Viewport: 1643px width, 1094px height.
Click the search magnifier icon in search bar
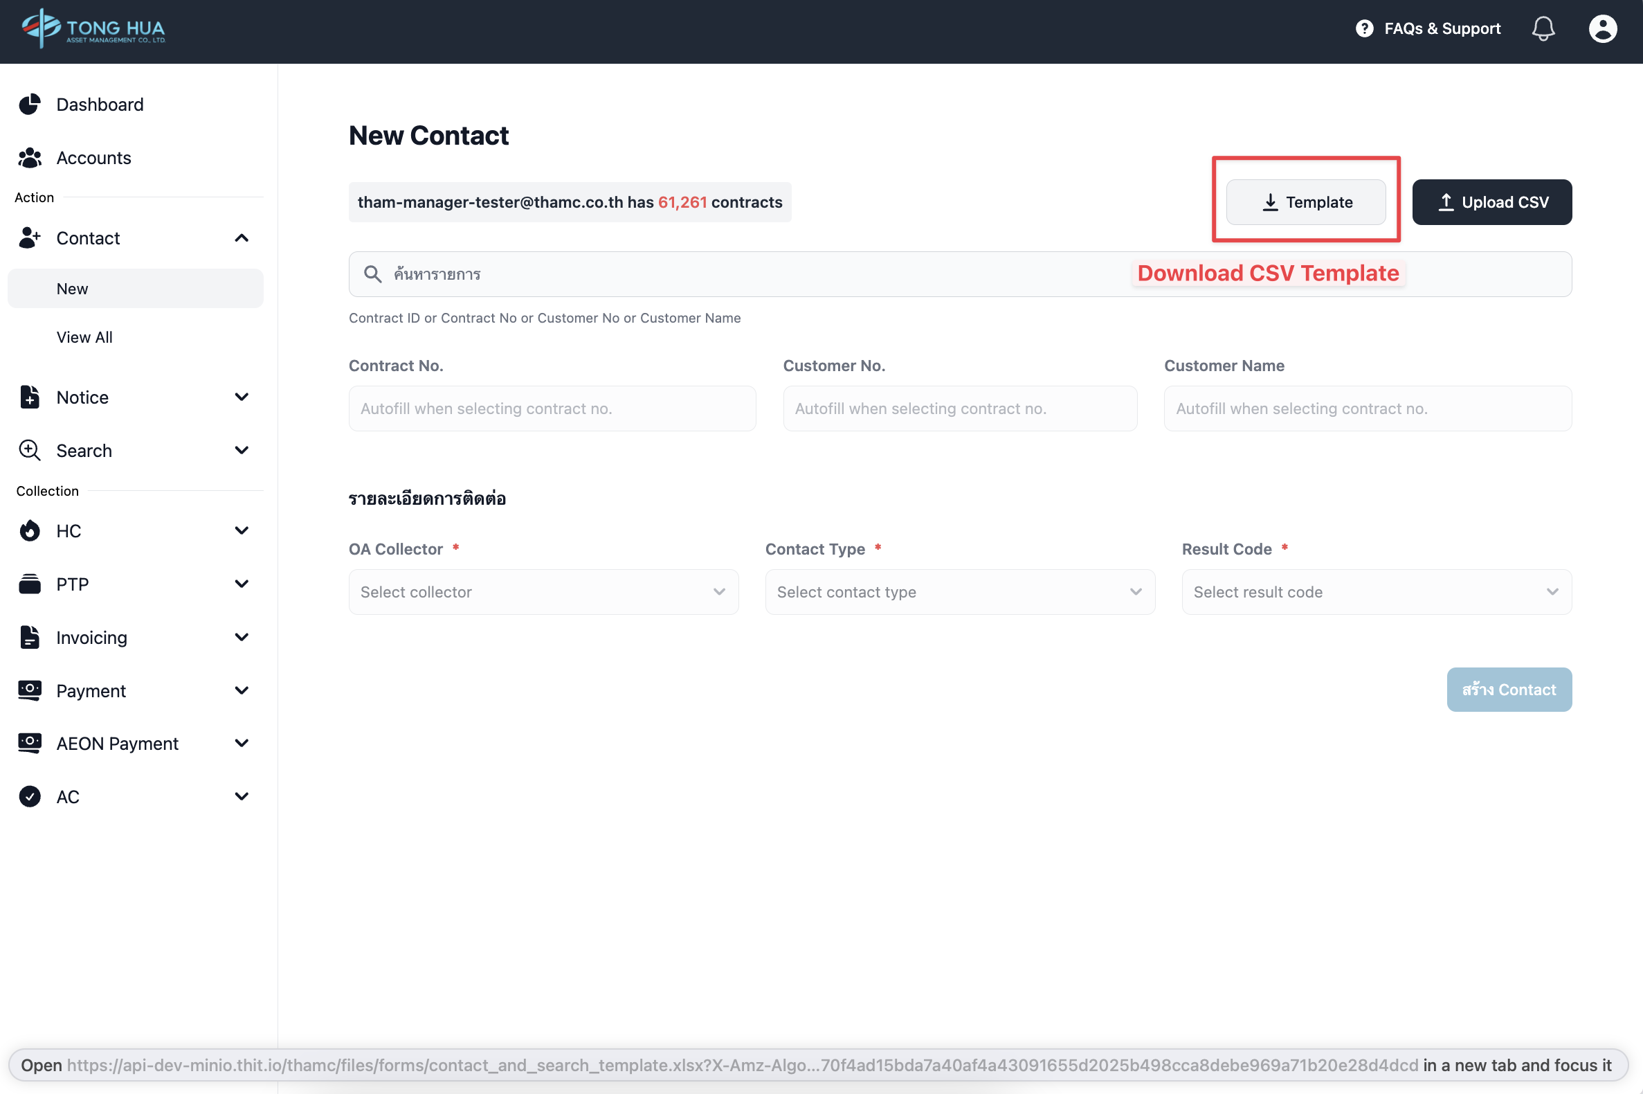click(x=372, y=274)
